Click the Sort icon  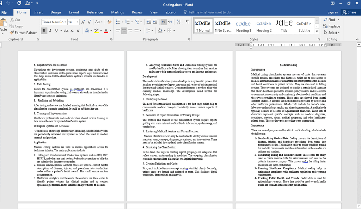tap(179, 22)
